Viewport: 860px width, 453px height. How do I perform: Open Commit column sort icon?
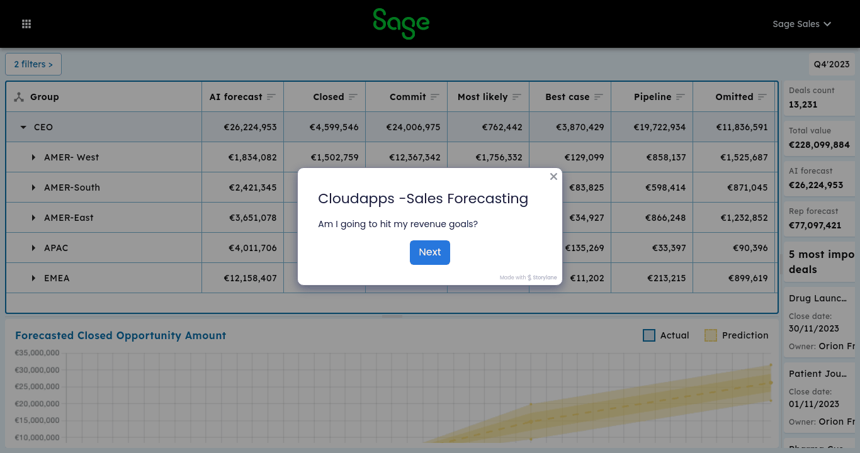click(435, 97)
